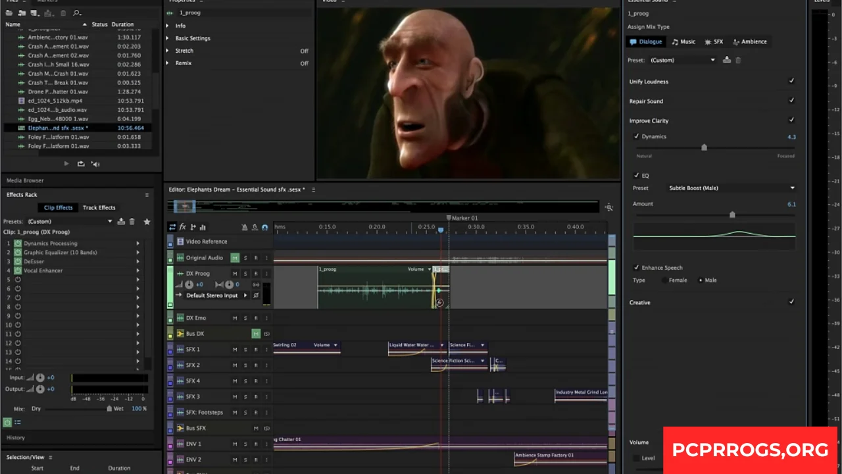Mute the Original Audio track
The image size is (842, 474).
235,258
